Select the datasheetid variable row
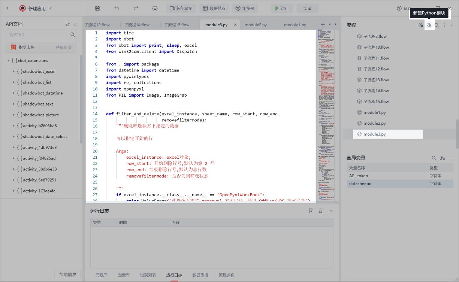This screenshot has height=282, width=459. coord(400,184)
